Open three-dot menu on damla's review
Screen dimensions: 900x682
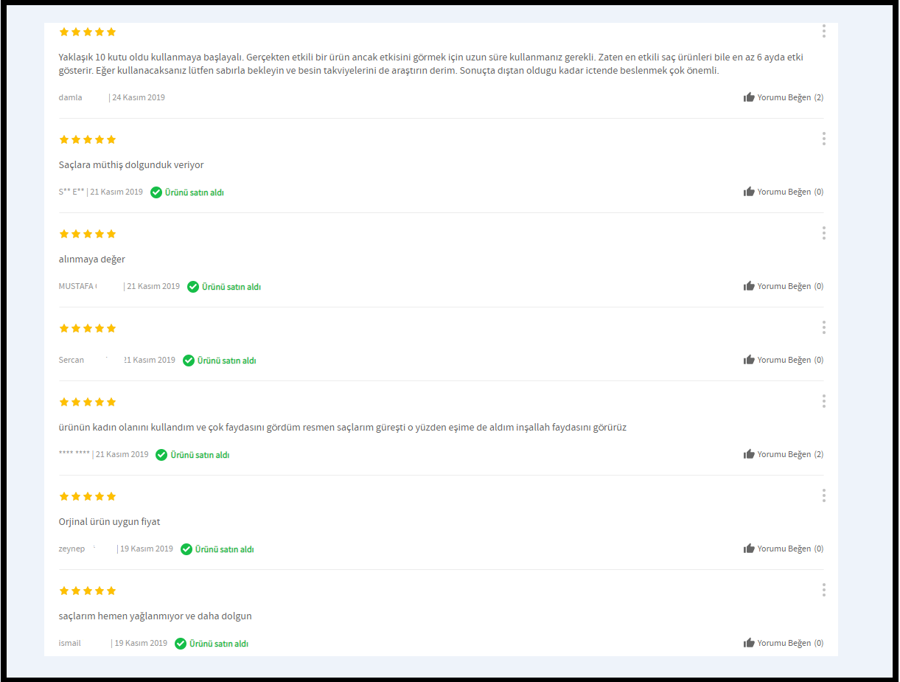point(823,31)
